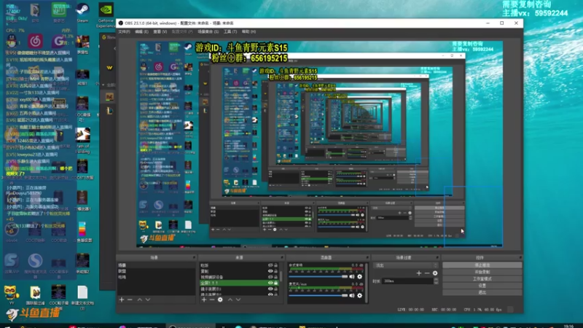Screen dimensions: 583x328
Task: Open source properties gear in Sources panel
Action: click(x=220, y=300)
